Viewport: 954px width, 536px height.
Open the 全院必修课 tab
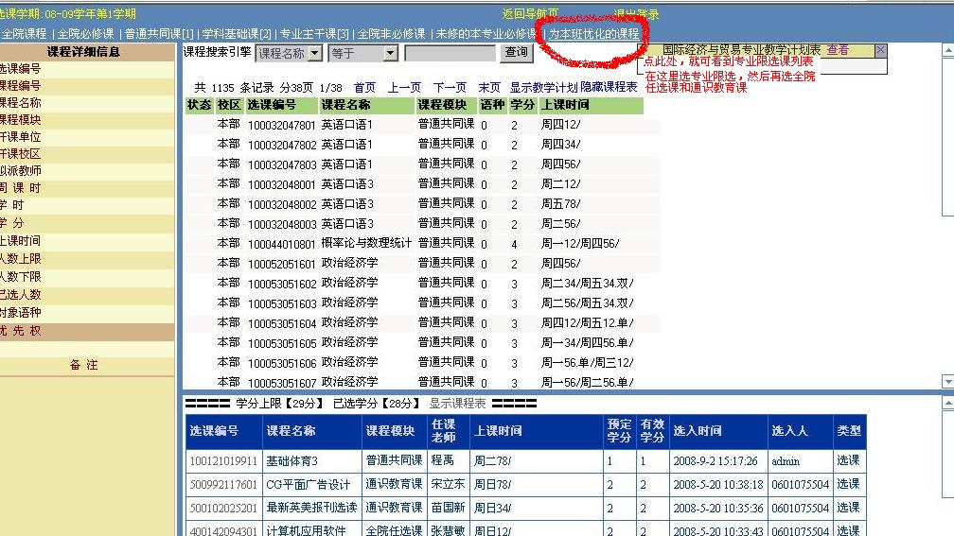[x=85, y=34]
